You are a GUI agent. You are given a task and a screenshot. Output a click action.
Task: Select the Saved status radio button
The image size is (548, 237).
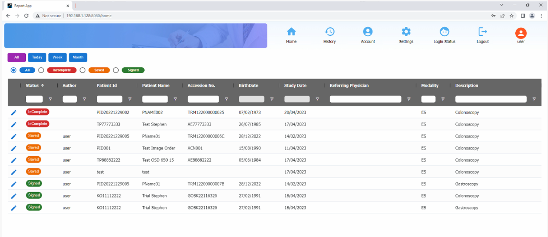(82, 70)
